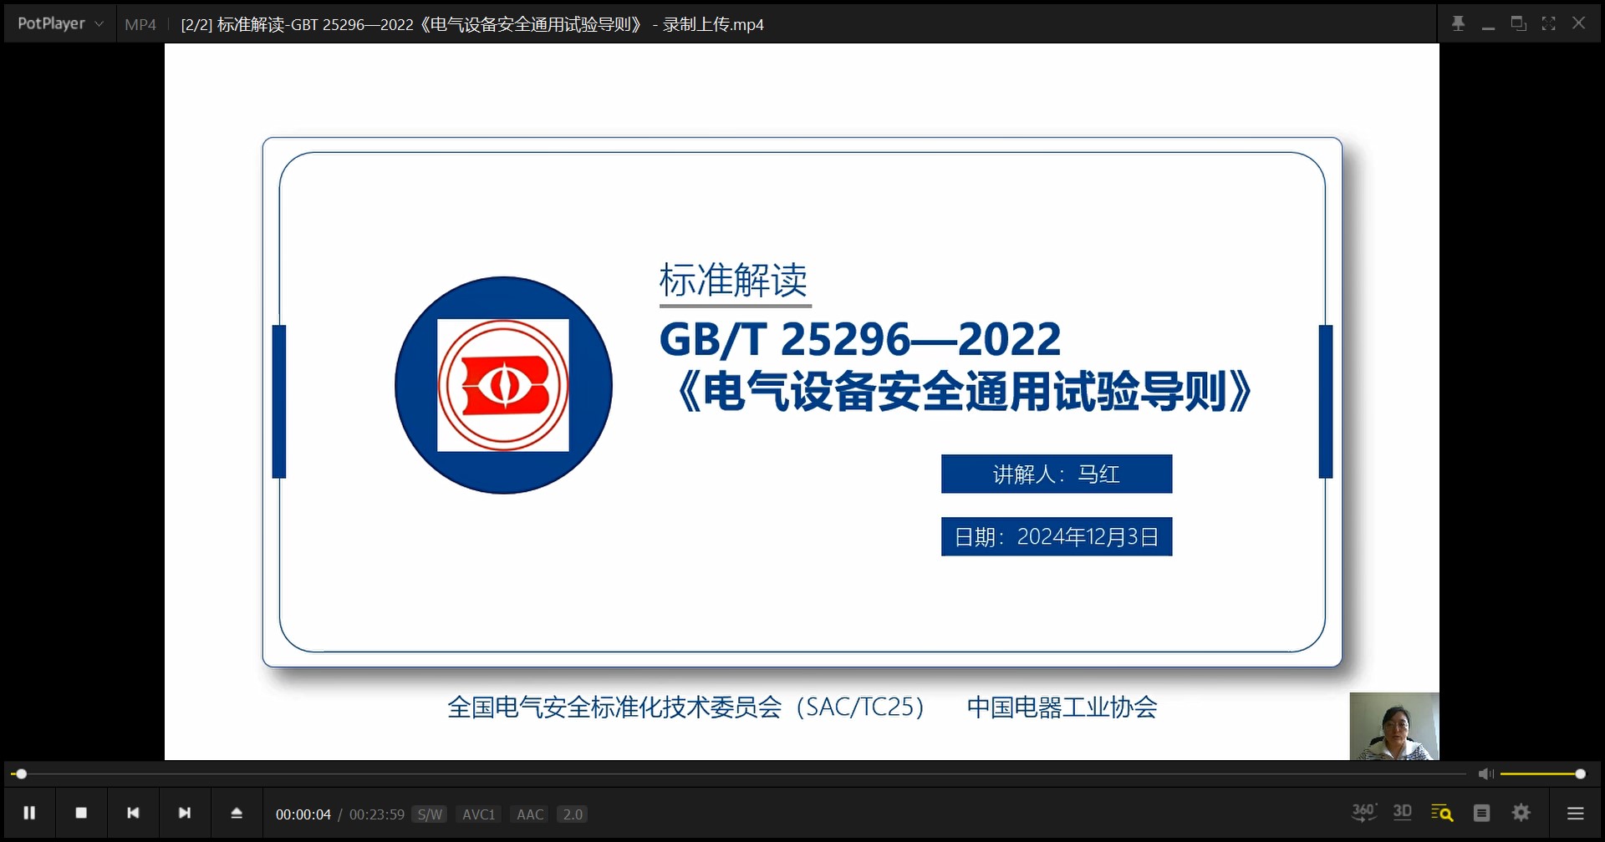Image resolution: width=1605 pixels, height=842 pixels.
Task: Toggle 360 degree video mode
Action: 1364,812
